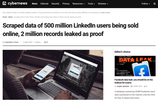
Task: Open the Follow dropdown
Action: pos(146,4)
